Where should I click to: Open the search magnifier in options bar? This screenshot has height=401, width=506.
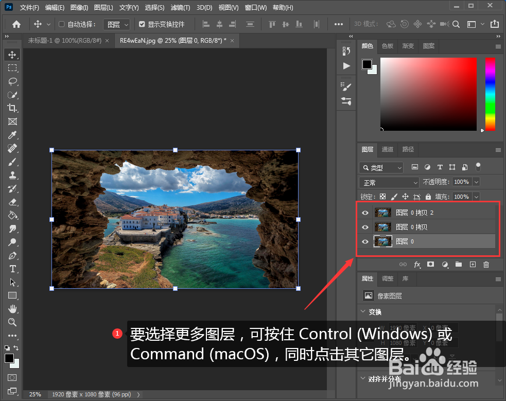point(456,24)
